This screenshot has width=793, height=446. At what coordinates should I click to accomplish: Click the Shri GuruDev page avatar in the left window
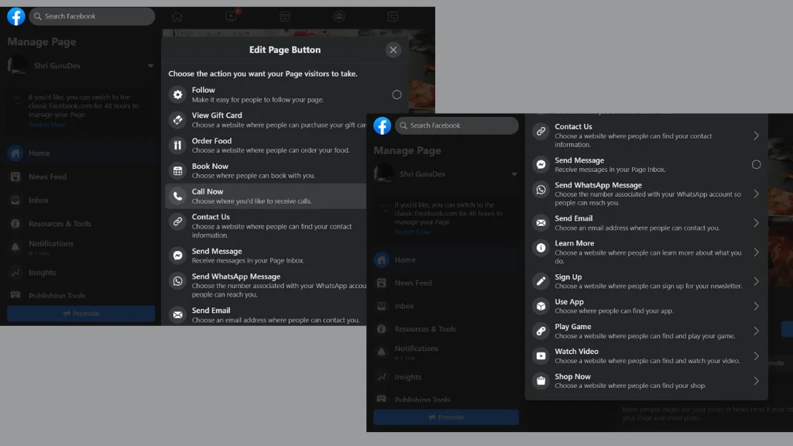(x=18, y=66)
